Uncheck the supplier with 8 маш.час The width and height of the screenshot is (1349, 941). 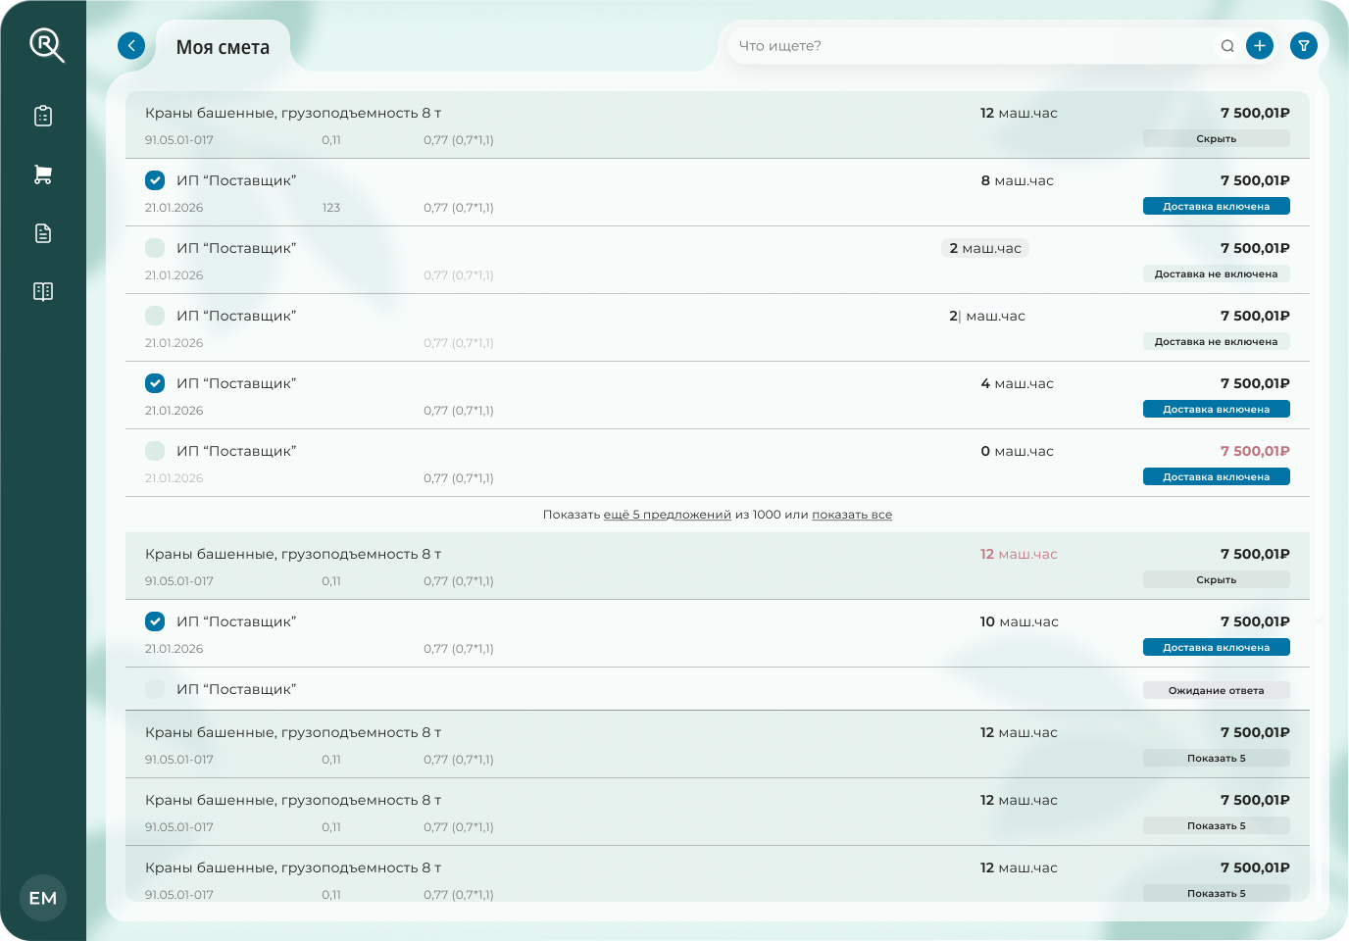(155, 180)
